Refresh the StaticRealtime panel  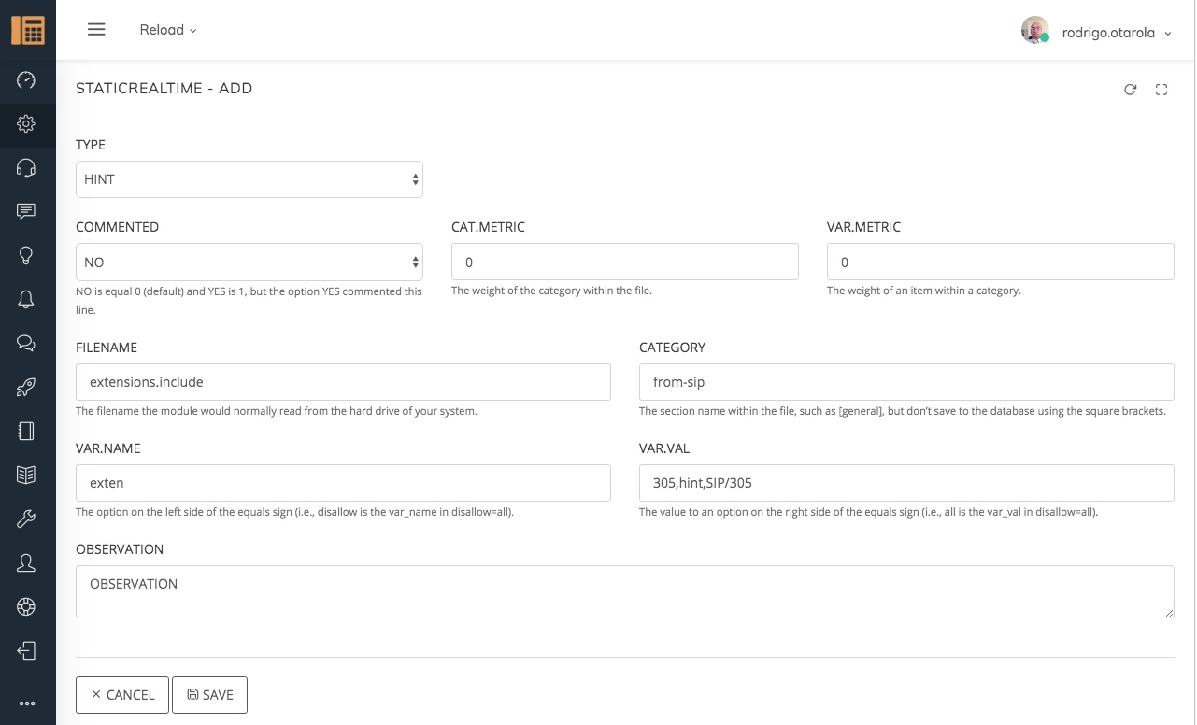pyautogui.click(x=1130, y=90)
